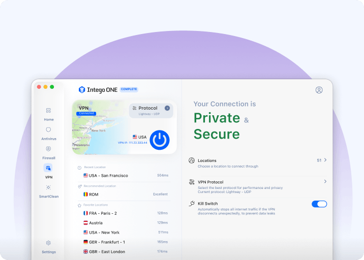The height and width of the screenshot is (260, 364).
Task: Expand the Locations row chevron
Action: [x=325, y=160]
